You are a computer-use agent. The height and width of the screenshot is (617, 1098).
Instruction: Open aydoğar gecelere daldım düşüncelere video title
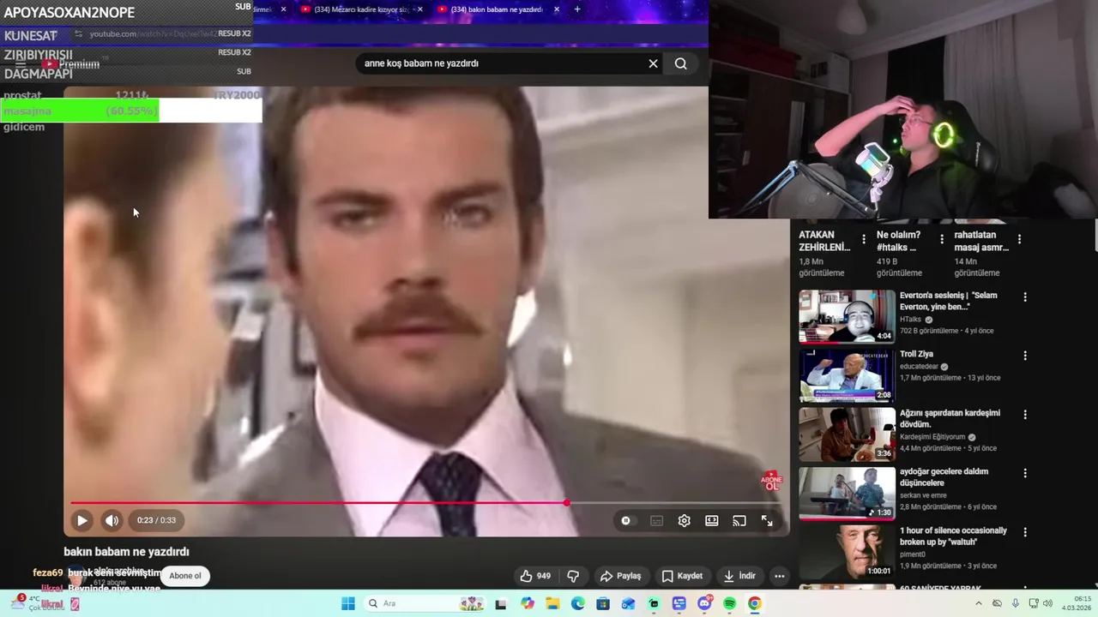tap(944, 477)
